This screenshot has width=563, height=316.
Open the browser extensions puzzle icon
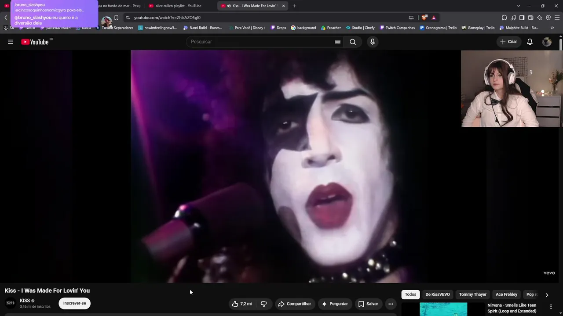click(x=505, y=18)
